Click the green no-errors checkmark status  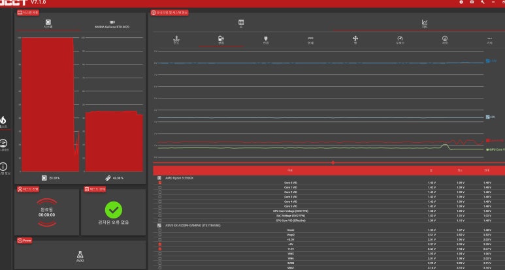click(114, 209)
